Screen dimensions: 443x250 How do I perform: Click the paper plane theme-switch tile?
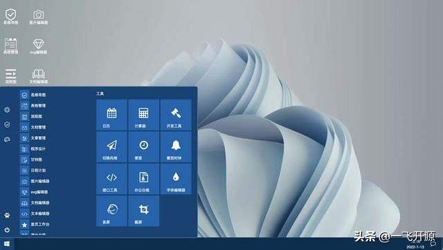click(x=111, y=147)
